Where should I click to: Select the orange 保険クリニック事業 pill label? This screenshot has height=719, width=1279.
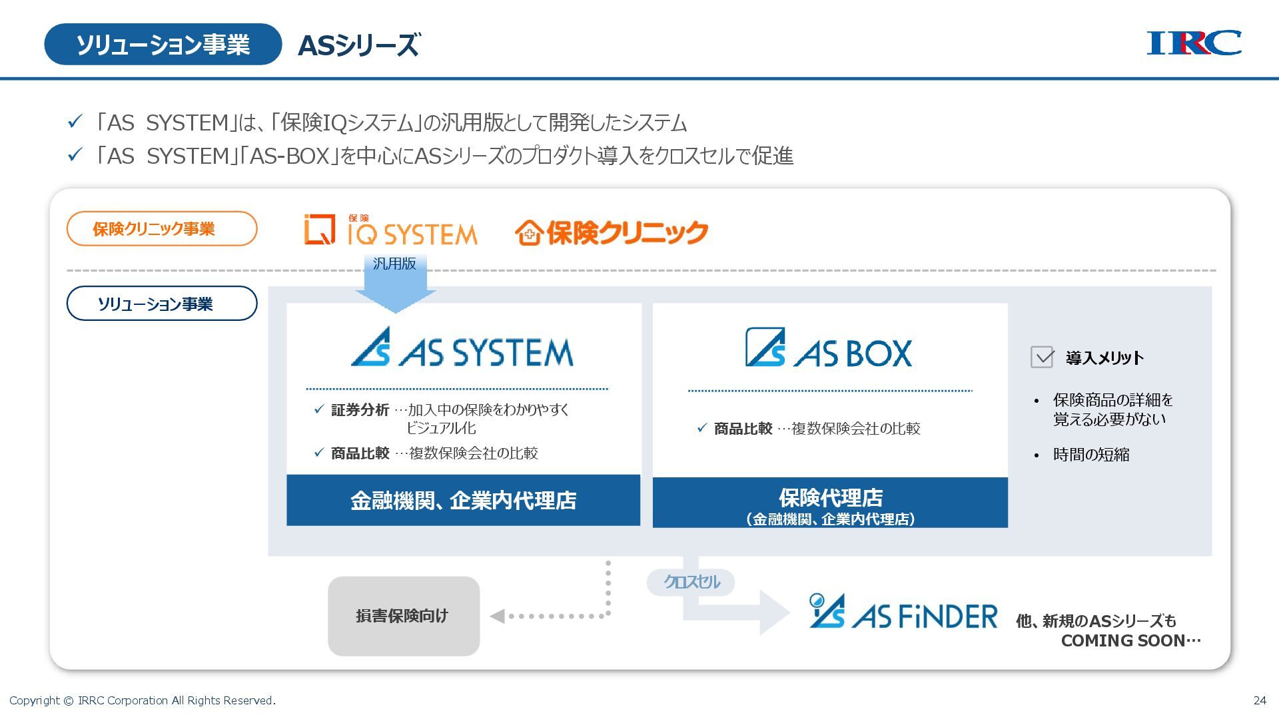162,229
